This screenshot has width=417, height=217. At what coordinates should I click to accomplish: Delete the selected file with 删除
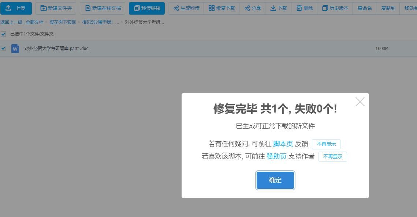pos(305,8)
